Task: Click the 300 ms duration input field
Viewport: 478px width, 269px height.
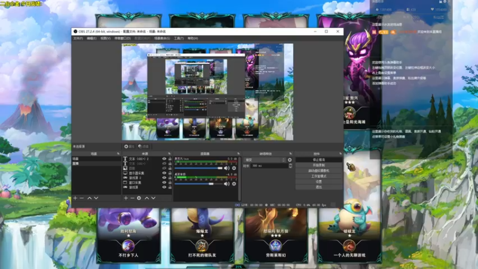Action: [269, 166]
